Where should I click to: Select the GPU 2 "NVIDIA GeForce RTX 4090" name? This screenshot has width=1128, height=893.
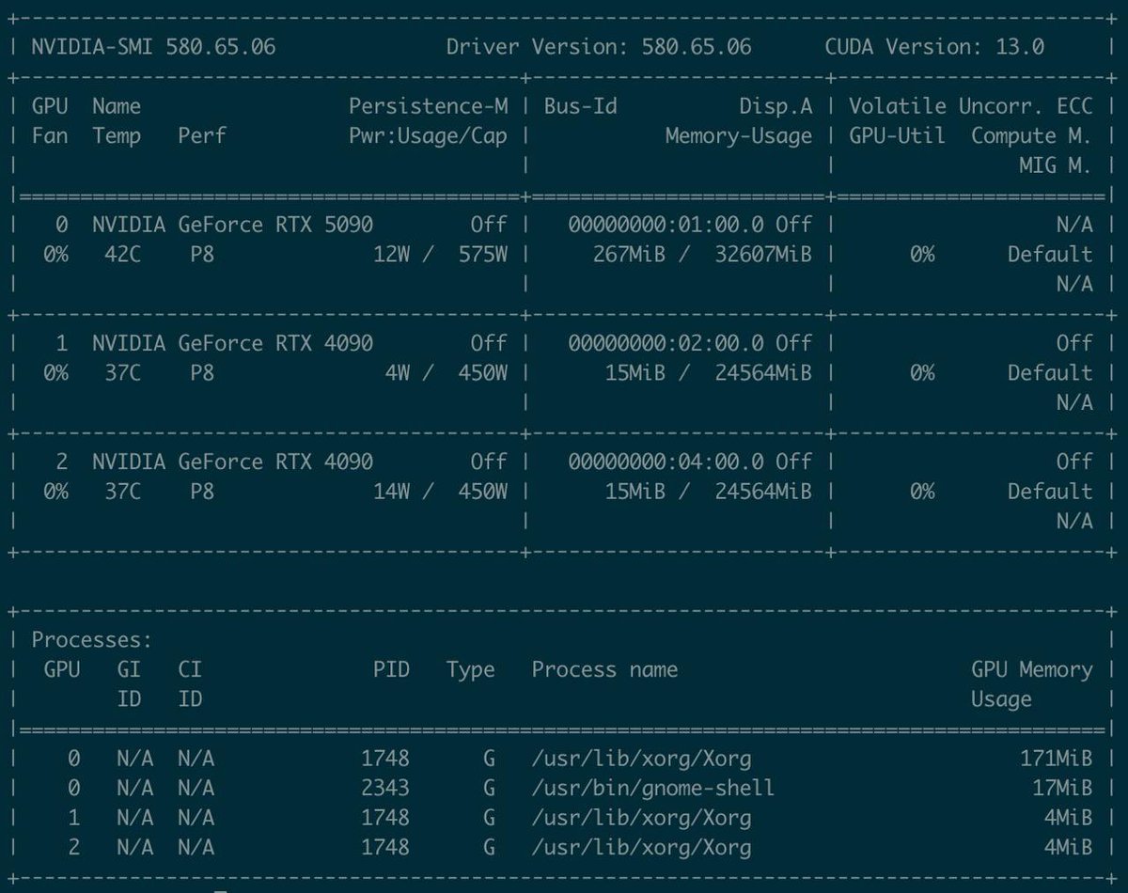coord(232,462)
